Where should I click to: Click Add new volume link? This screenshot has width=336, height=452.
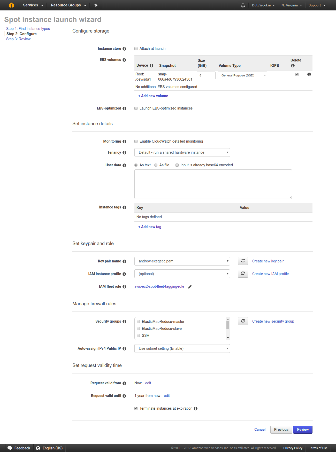tap(153, 96)
